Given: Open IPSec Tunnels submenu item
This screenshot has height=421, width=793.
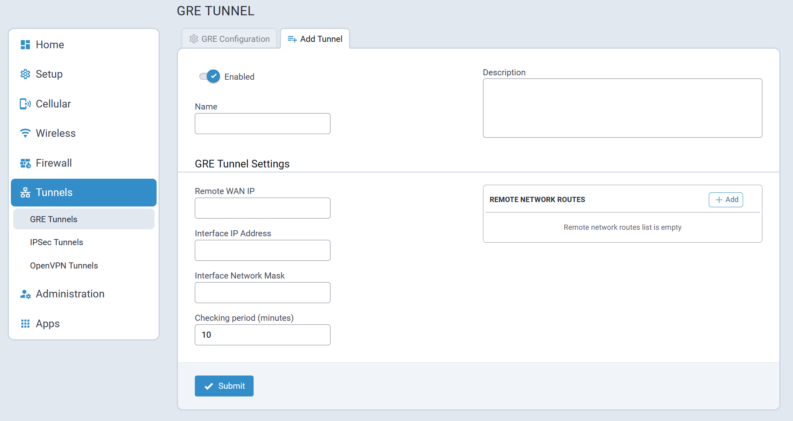Looking at the screenshot, I should tap(56, 242).
